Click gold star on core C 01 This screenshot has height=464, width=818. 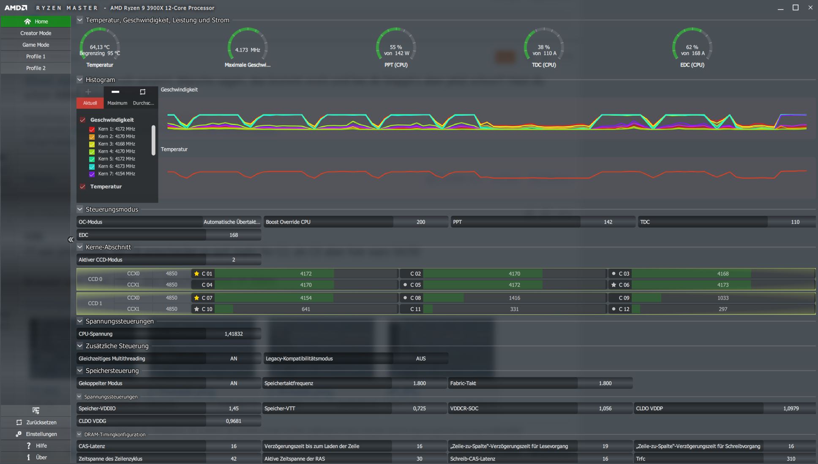coord(196,274)
